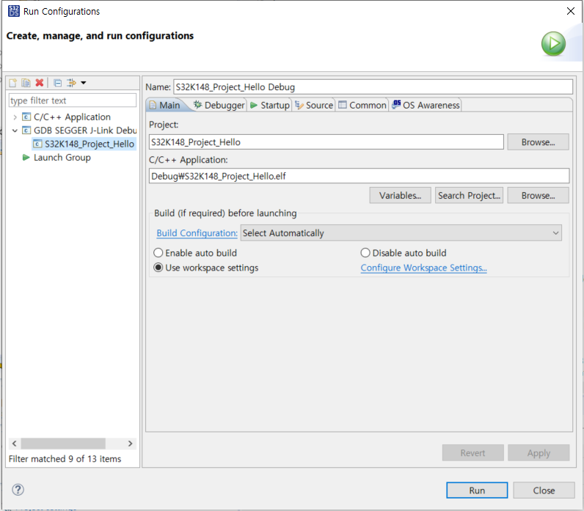Click the Search Project... button
Viewport: 584px width, 511px height.
[x=469, y=196]
